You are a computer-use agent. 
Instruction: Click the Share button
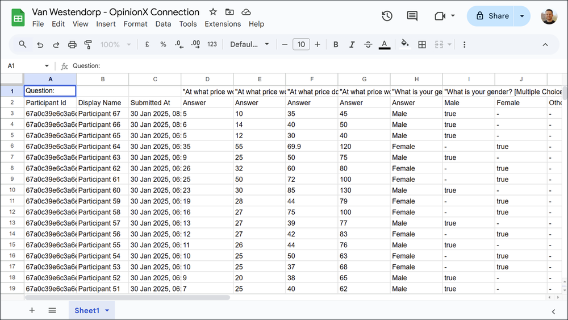(x=491, y=16)
